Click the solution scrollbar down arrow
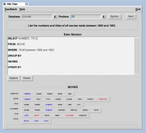The image size is (146, 133). [x=136, y=73]
